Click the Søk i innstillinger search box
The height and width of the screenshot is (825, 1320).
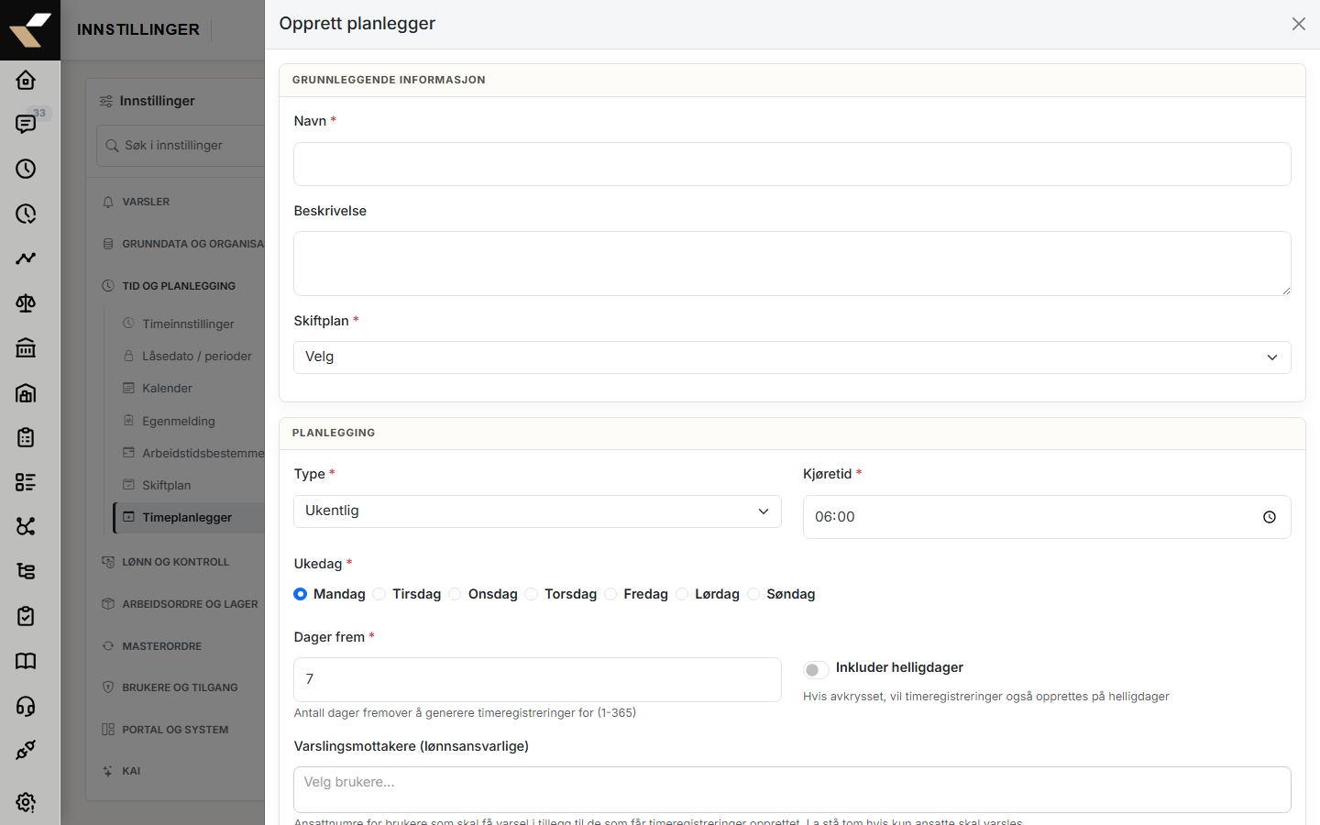tap(181, 146)
